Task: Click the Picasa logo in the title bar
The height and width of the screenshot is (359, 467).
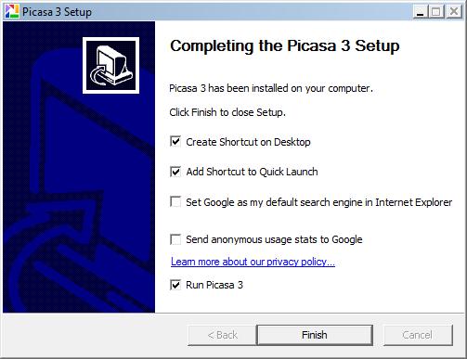Action: coord(12,11)
